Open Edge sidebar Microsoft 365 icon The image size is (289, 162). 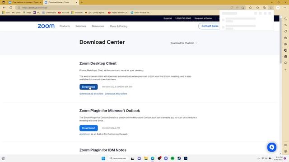285,50
